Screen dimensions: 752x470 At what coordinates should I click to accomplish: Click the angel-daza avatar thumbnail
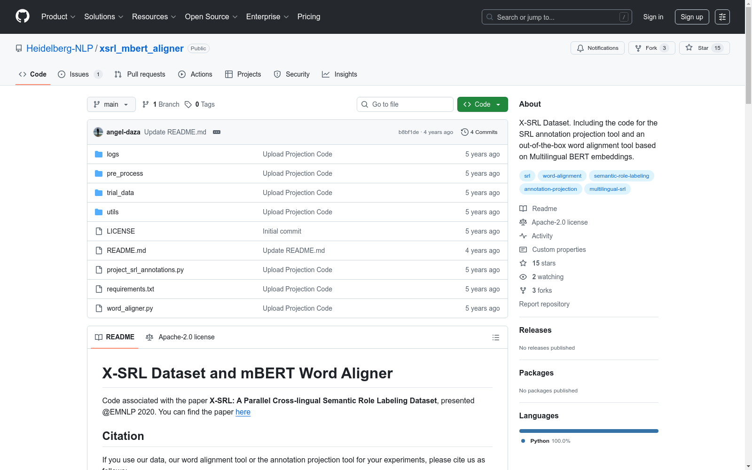pos(98,132)
